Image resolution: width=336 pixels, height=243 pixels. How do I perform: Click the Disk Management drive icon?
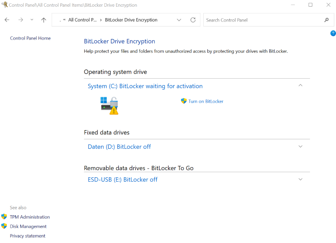[x=4, y=226]
